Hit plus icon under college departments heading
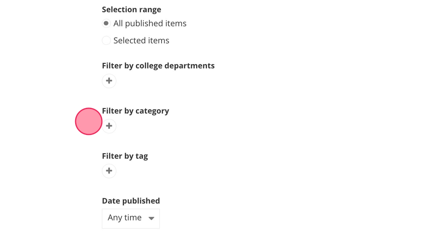 pyautogui.click(x=109, y=81)
